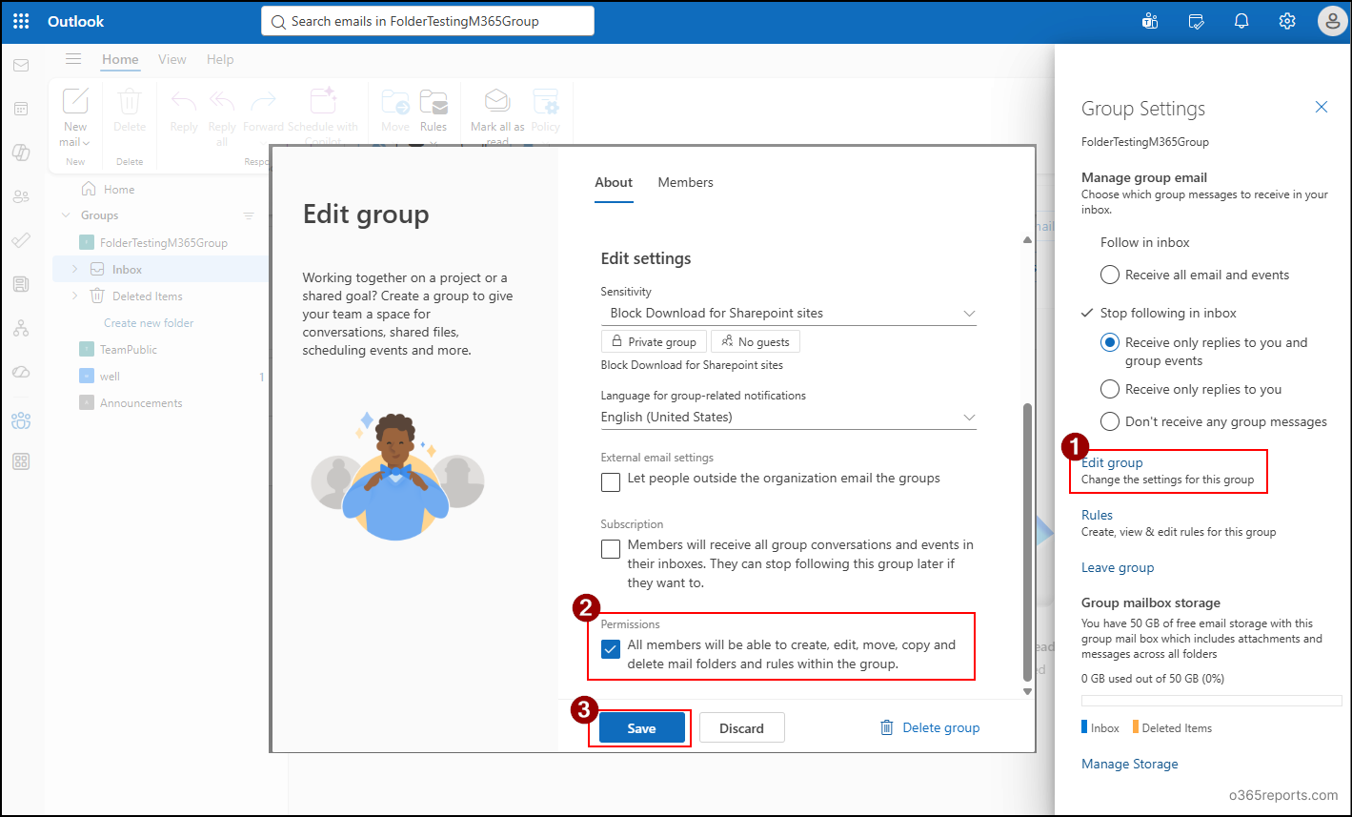
Task: Open the Sensitivity dropdown
Action: (789, 313)
